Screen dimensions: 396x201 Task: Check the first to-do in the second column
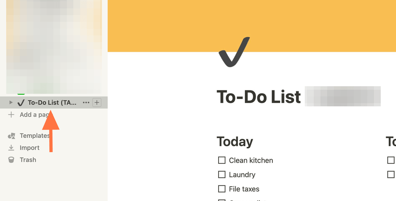point(391,160)
